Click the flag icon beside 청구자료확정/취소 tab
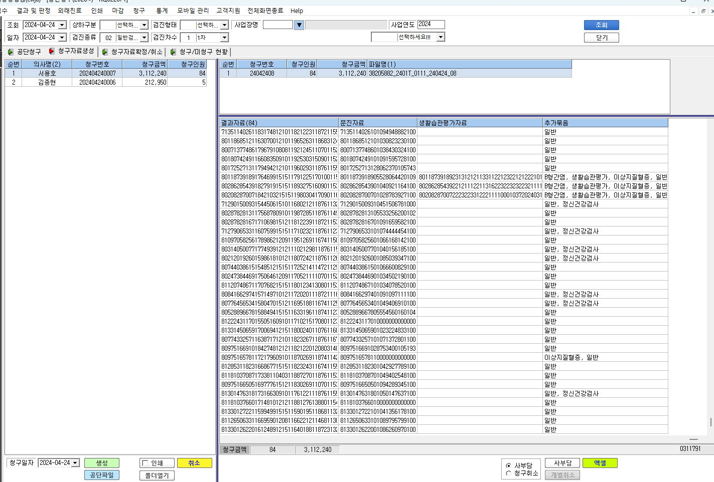 [105, 52]
